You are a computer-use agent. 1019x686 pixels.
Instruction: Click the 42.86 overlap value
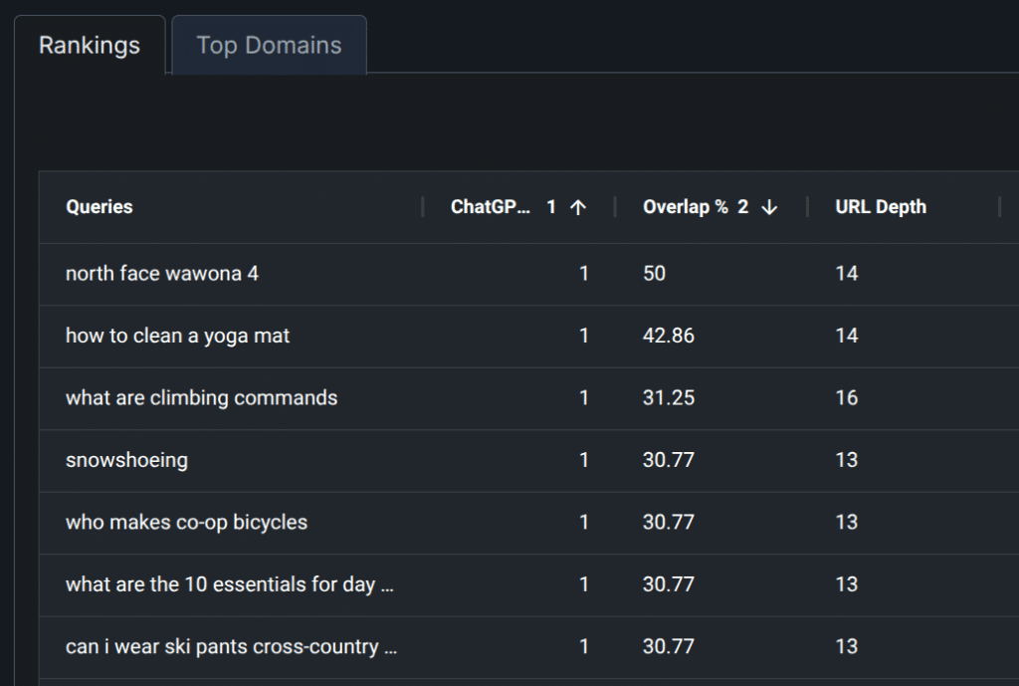(669, 336)
